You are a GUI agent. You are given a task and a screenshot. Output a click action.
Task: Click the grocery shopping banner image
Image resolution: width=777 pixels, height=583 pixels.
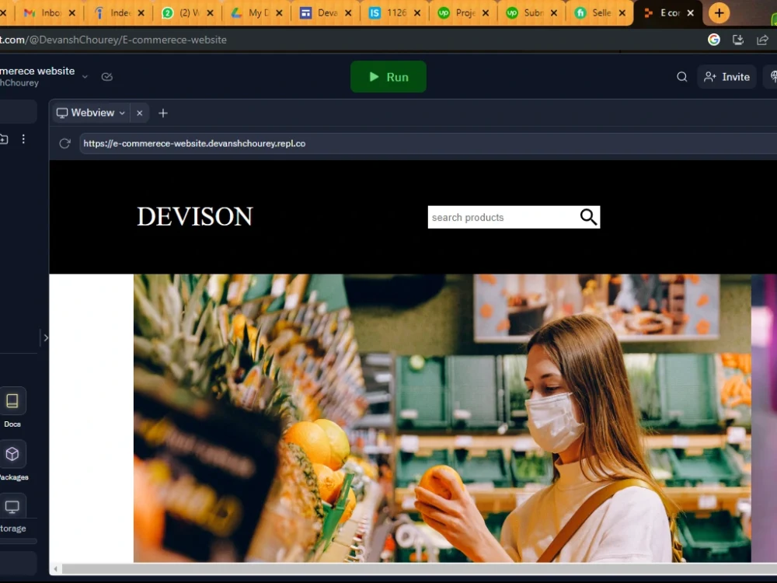click(x=442, y=418)
